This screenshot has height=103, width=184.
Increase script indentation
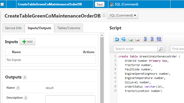pos(152,39)
